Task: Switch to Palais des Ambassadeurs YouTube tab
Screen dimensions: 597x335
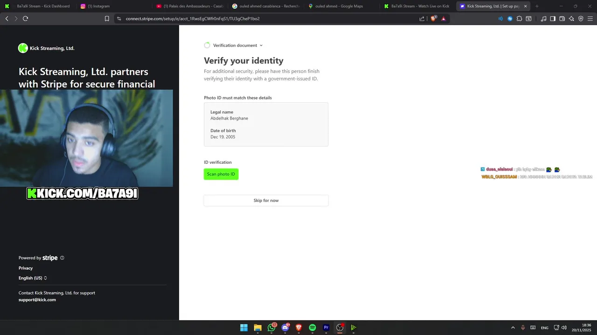Action: [x=189, y=6]
